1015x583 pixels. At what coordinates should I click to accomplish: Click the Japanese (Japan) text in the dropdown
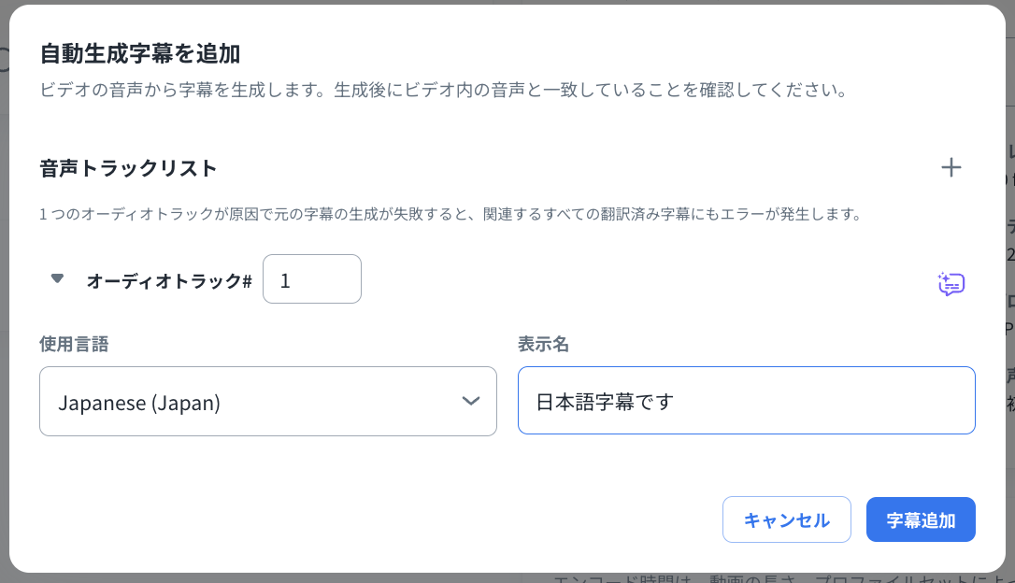pos(139,403)
